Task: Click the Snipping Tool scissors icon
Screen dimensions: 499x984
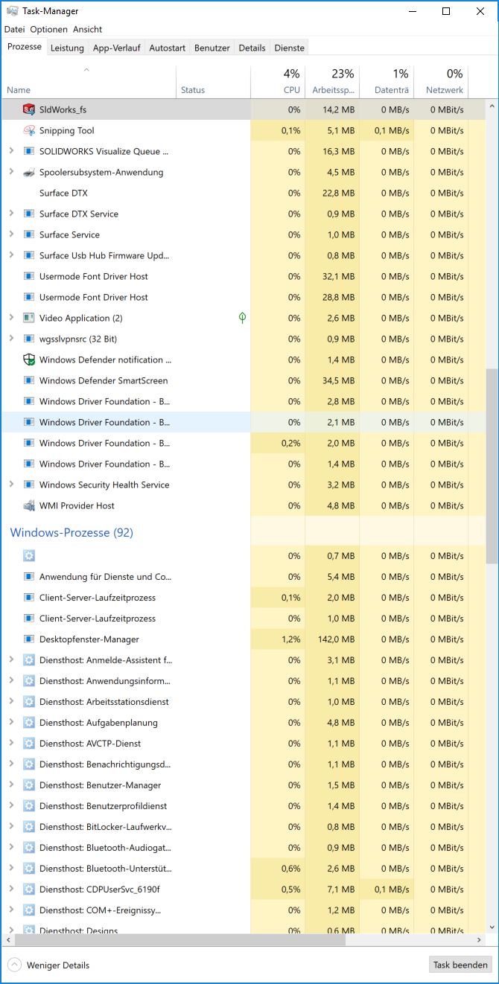Action: [x=29, y=130]
